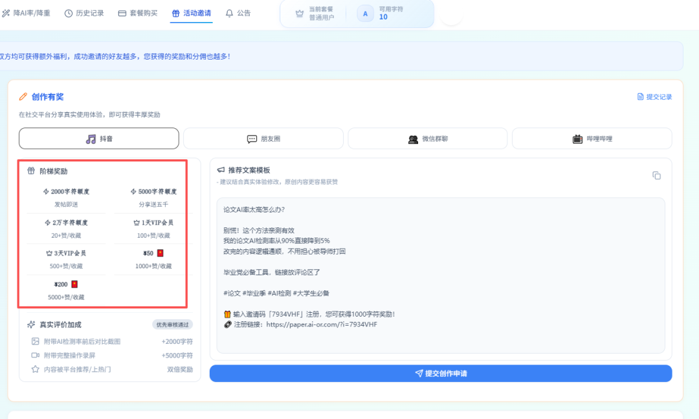Copy the recommended template with the copy icon

click(x=657, y=176)
